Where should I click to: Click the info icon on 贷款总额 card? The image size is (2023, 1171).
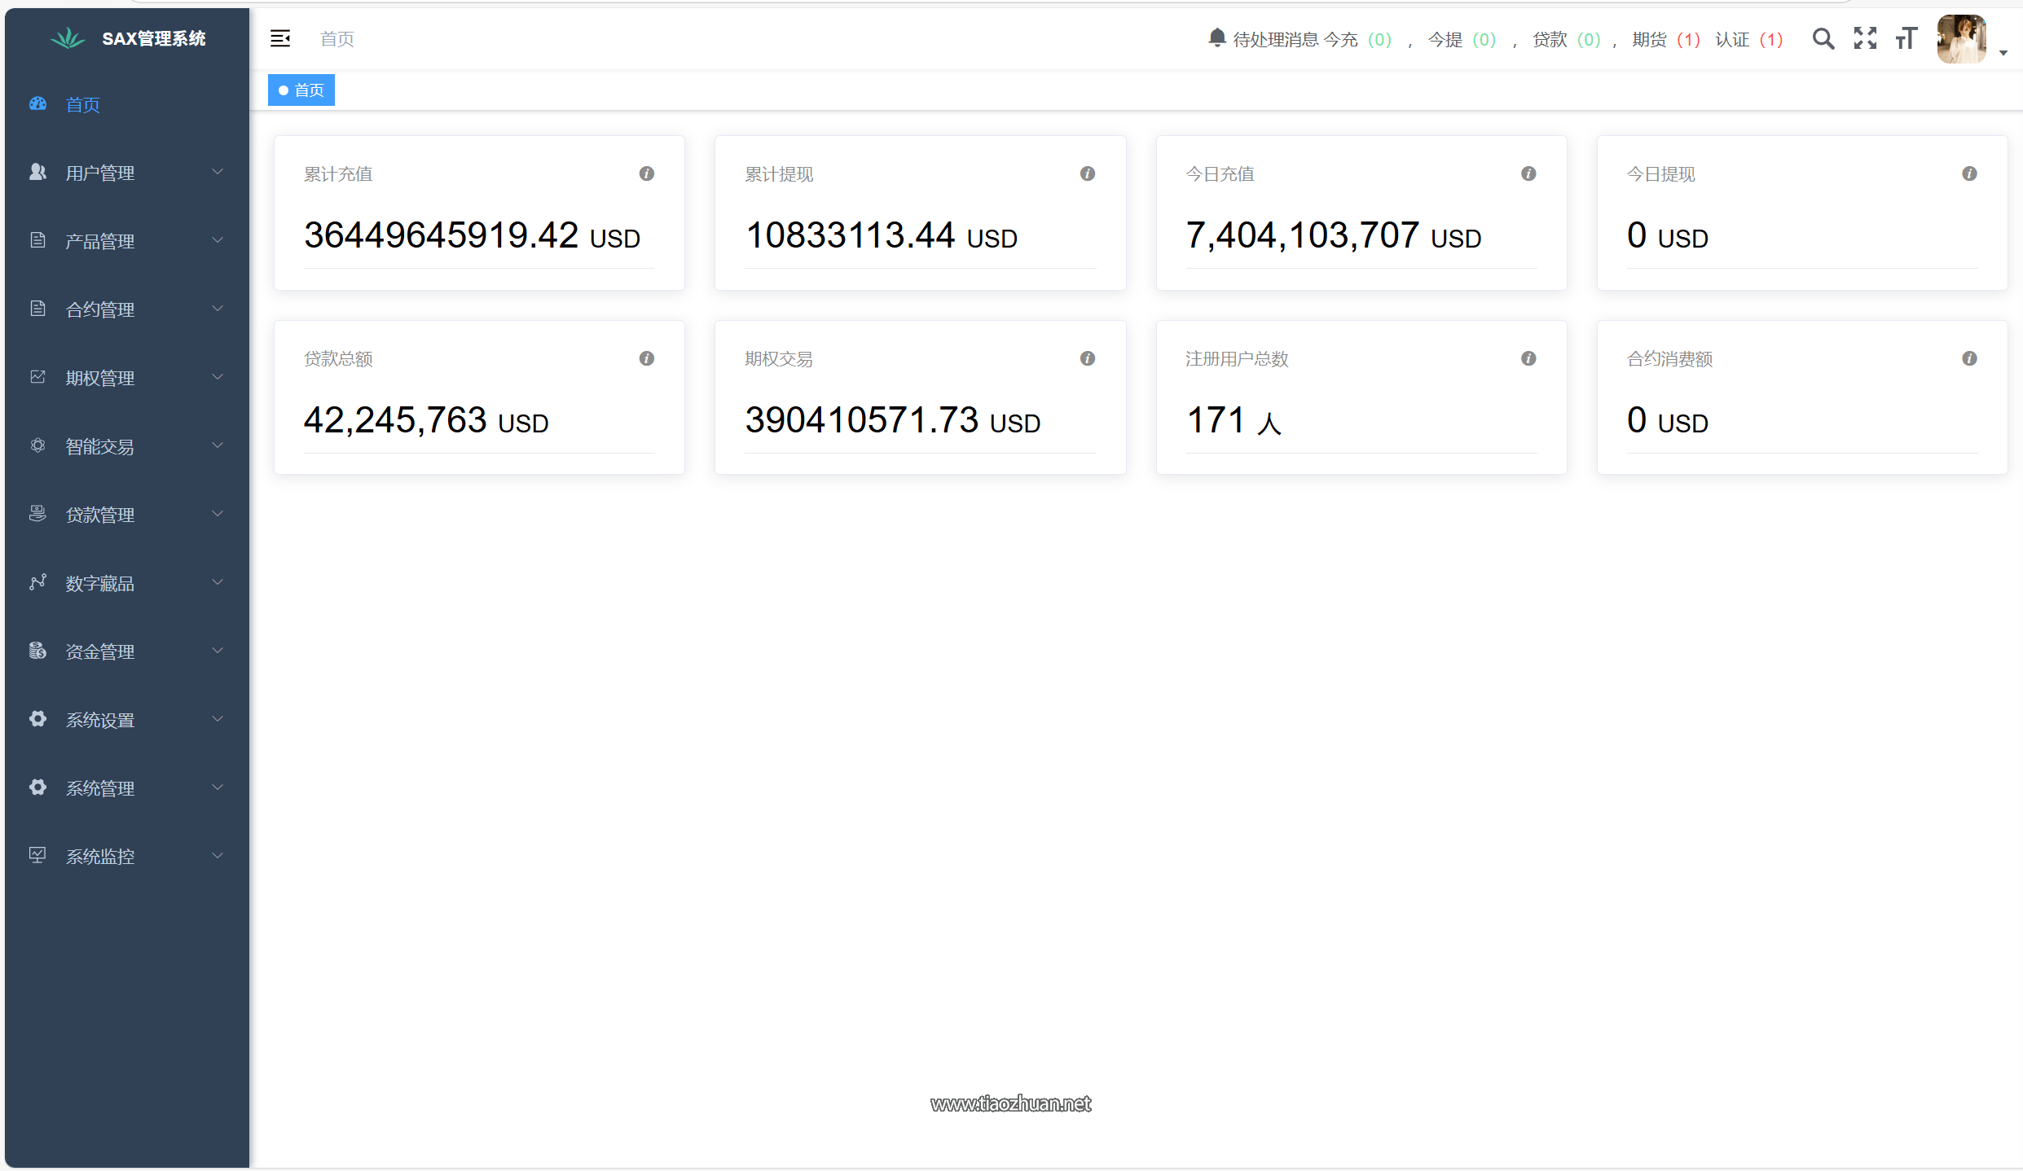coord(646,358)
